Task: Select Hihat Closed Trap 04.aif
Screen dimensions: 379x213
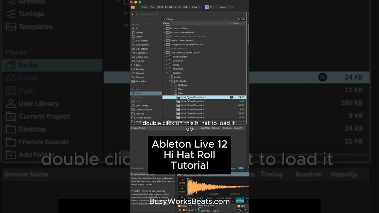Action: tap(204, 109)
